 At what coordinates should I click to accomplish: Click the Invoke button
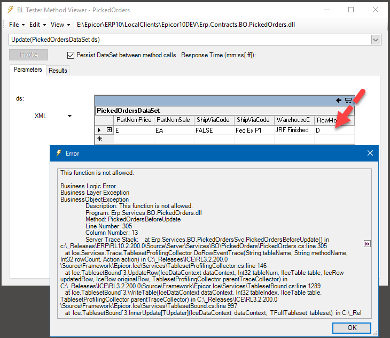click(x=29, y=55)
